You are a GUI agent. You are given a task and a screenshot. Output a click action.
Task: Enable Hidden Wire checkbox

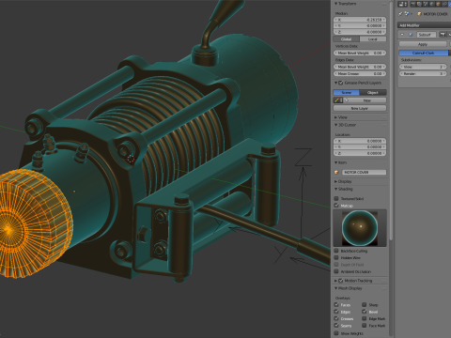pyautogui.click(x=336, y=257)
